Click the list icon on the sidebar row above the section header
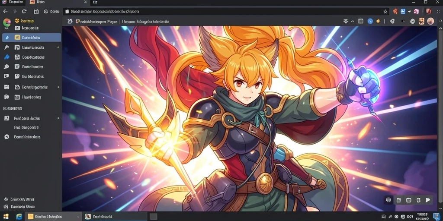 pyautogui.click(x=17, y=97)
